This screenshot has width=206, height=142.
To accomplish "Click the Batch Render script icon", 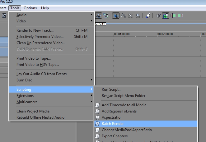I will click(x=98, y=124).
